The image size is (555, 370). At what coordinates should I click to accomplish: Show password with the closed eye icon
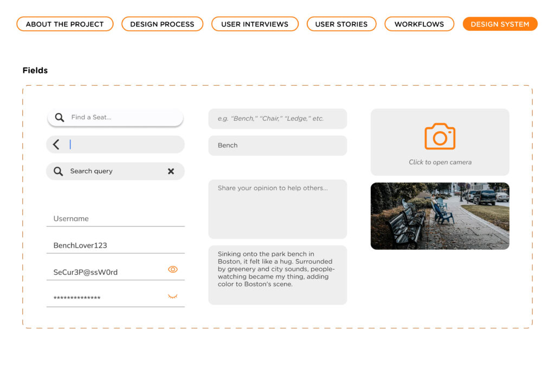pos(173,296)
